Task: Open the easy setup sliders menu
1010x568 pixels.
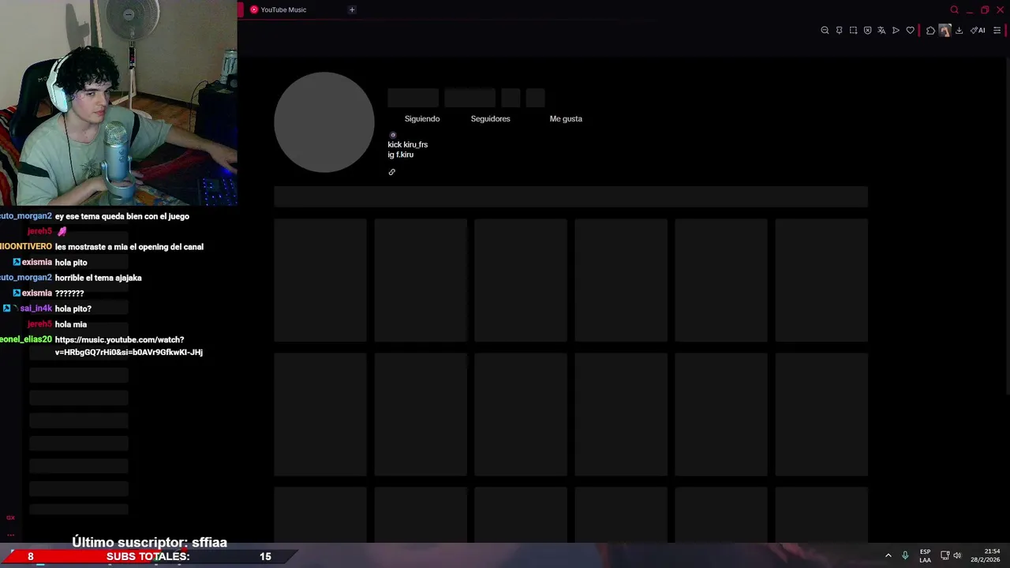Action: (x=997, y=30)
